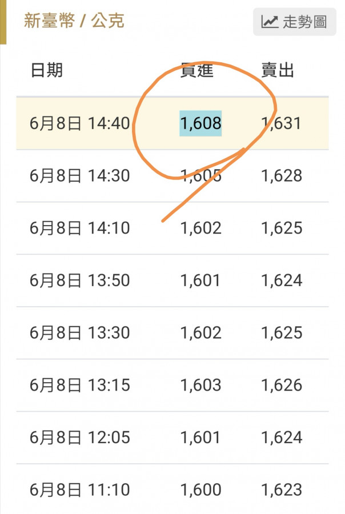Select the 6月8日 14:10 row date
Screen dimensions: 345x514
[80, 228]
